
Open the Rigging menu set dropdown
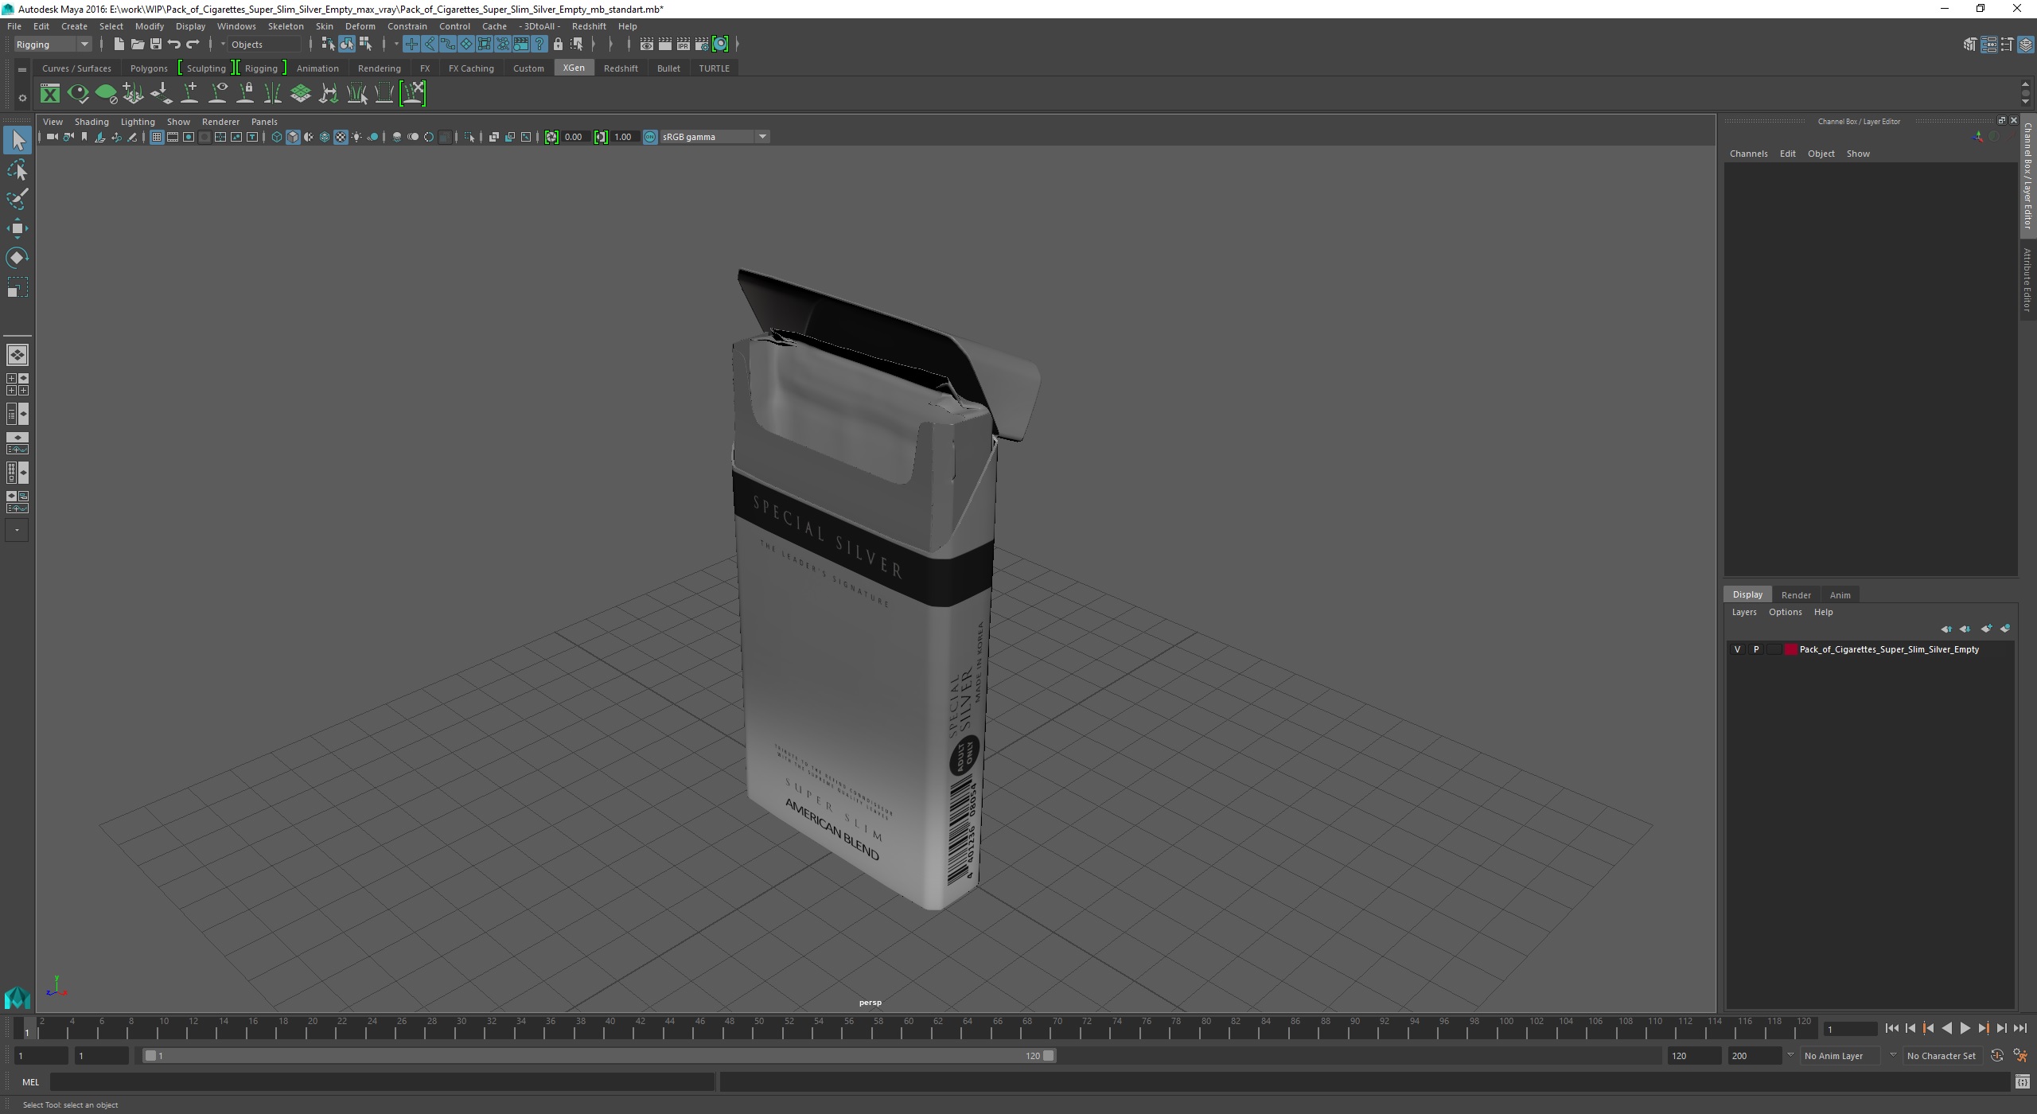coord(53,45)
